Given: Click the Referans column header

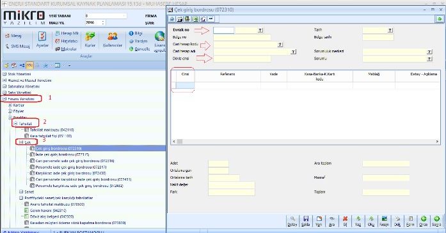Looking at the screenshot, I should click(228, 76).
